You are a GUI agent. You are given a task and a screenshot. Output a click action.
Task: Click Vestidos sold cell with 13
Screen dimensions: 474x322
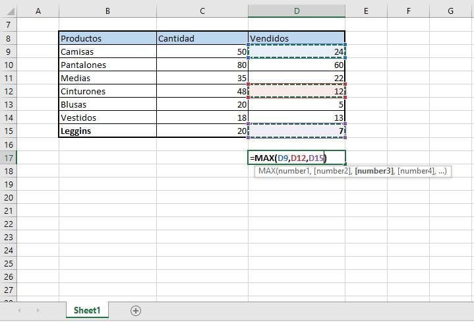(x=297, y=117)
